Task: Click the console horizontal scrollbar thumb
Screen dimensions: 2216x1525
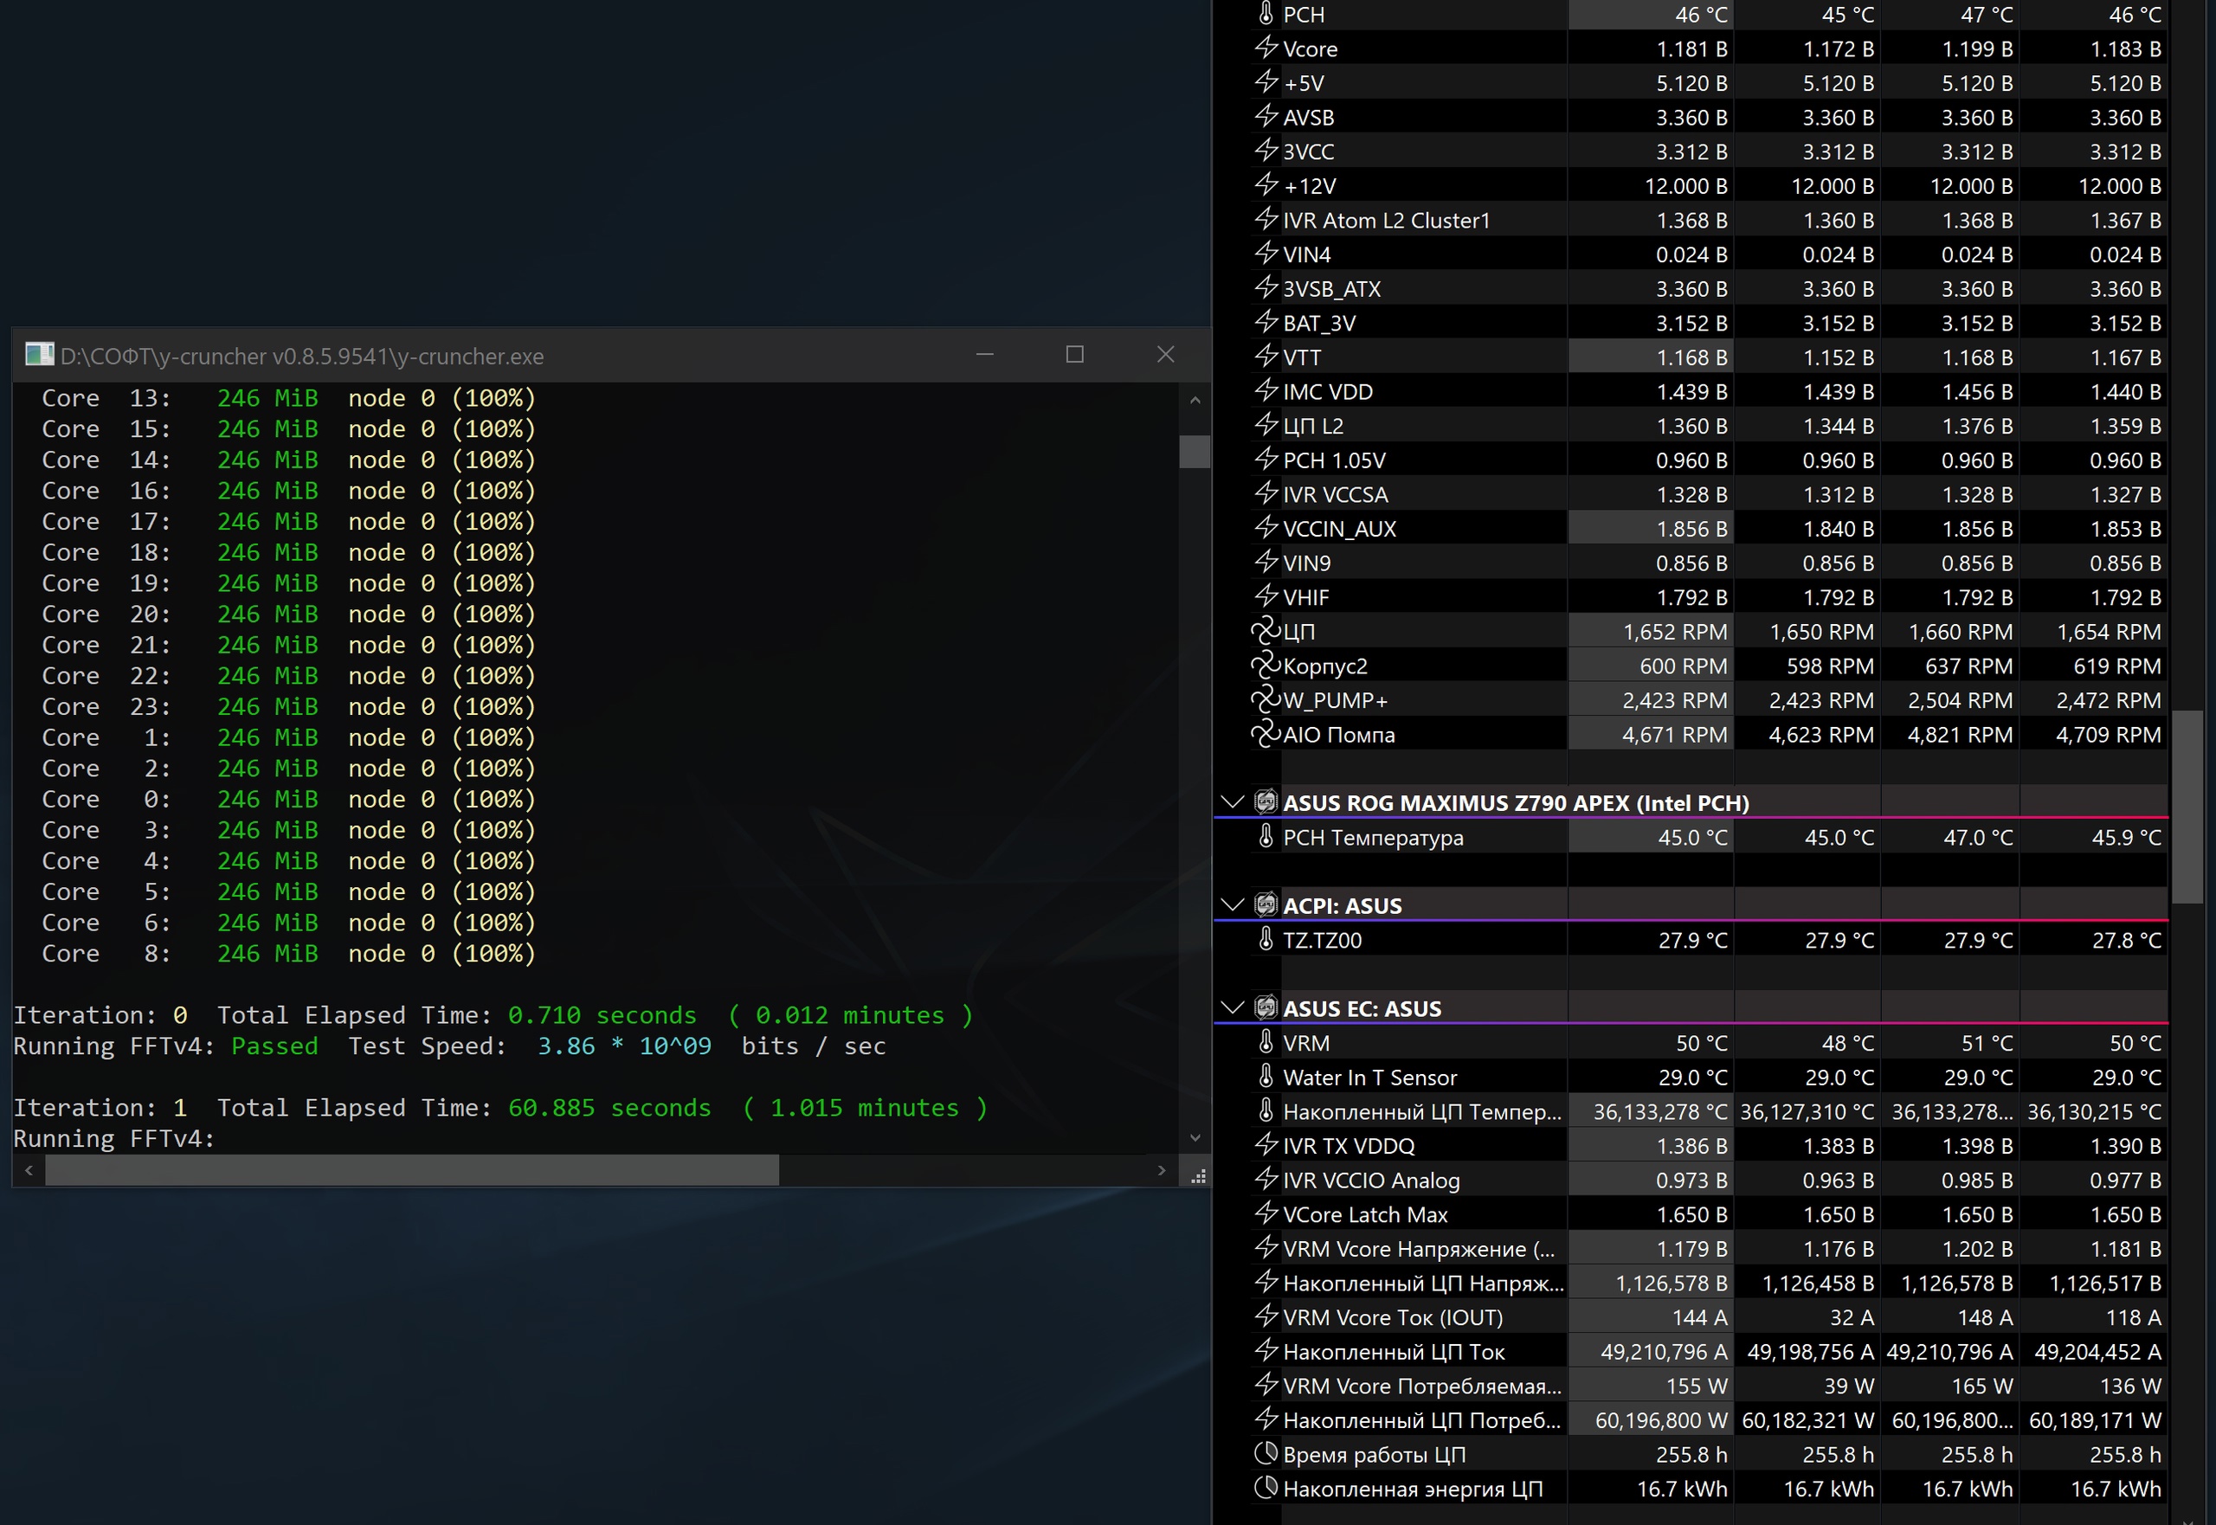Action: click(x=411, y=1170)
